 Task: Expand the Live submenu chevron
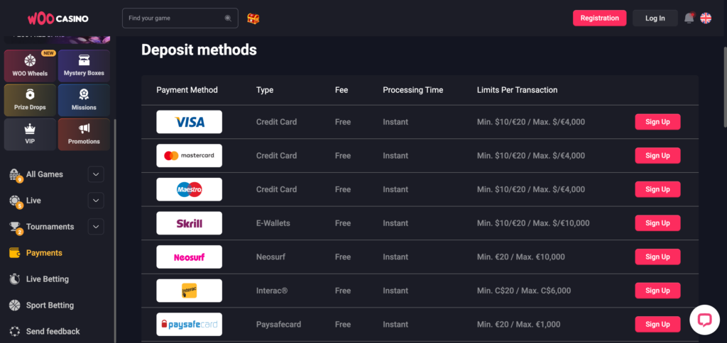96,201
